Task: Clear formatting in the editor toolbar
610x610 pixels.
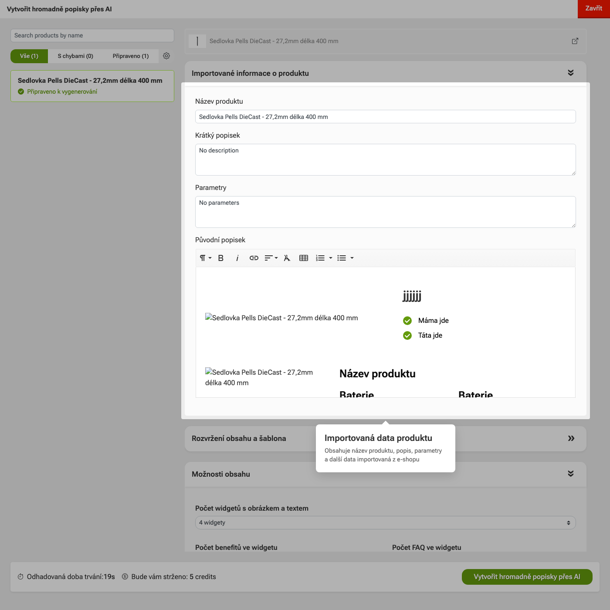Action: [x=287, y=258]
